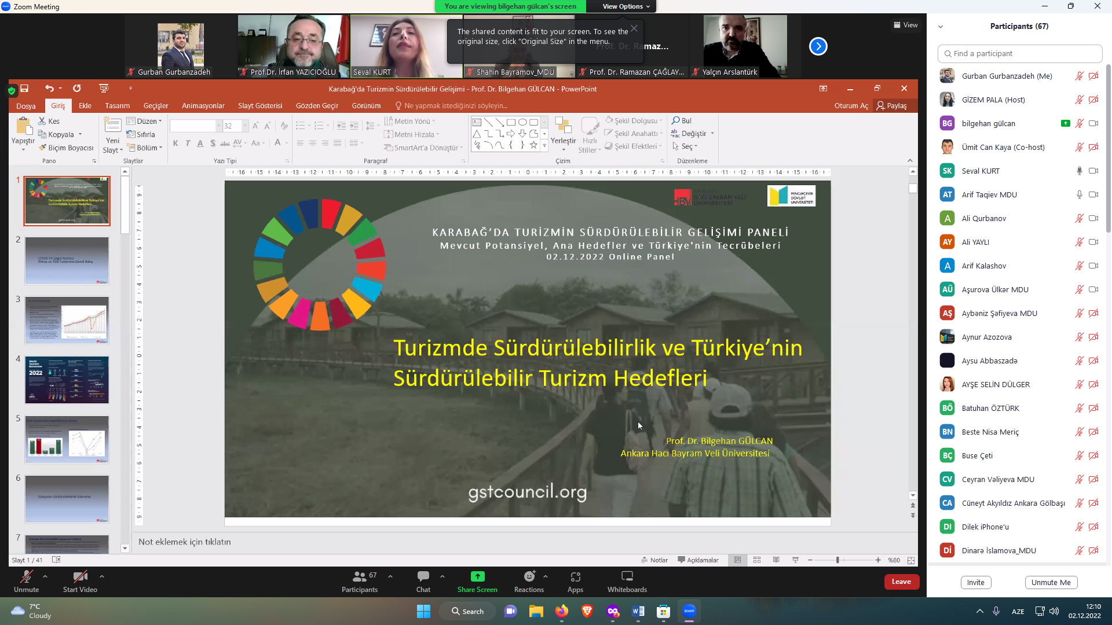This screenshot has height=625, width=1112.
Task: Expand the View Options dropdown
Action: (x=625, y=6)
